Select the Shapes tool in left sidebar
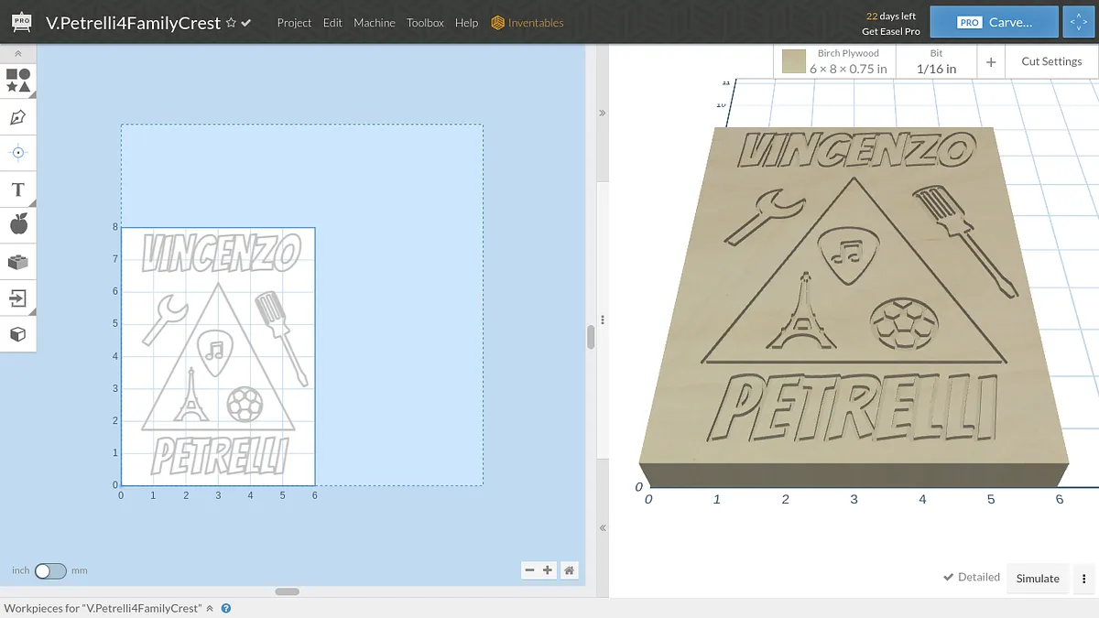The image size is (1099, 618). [x=18, y=80]
